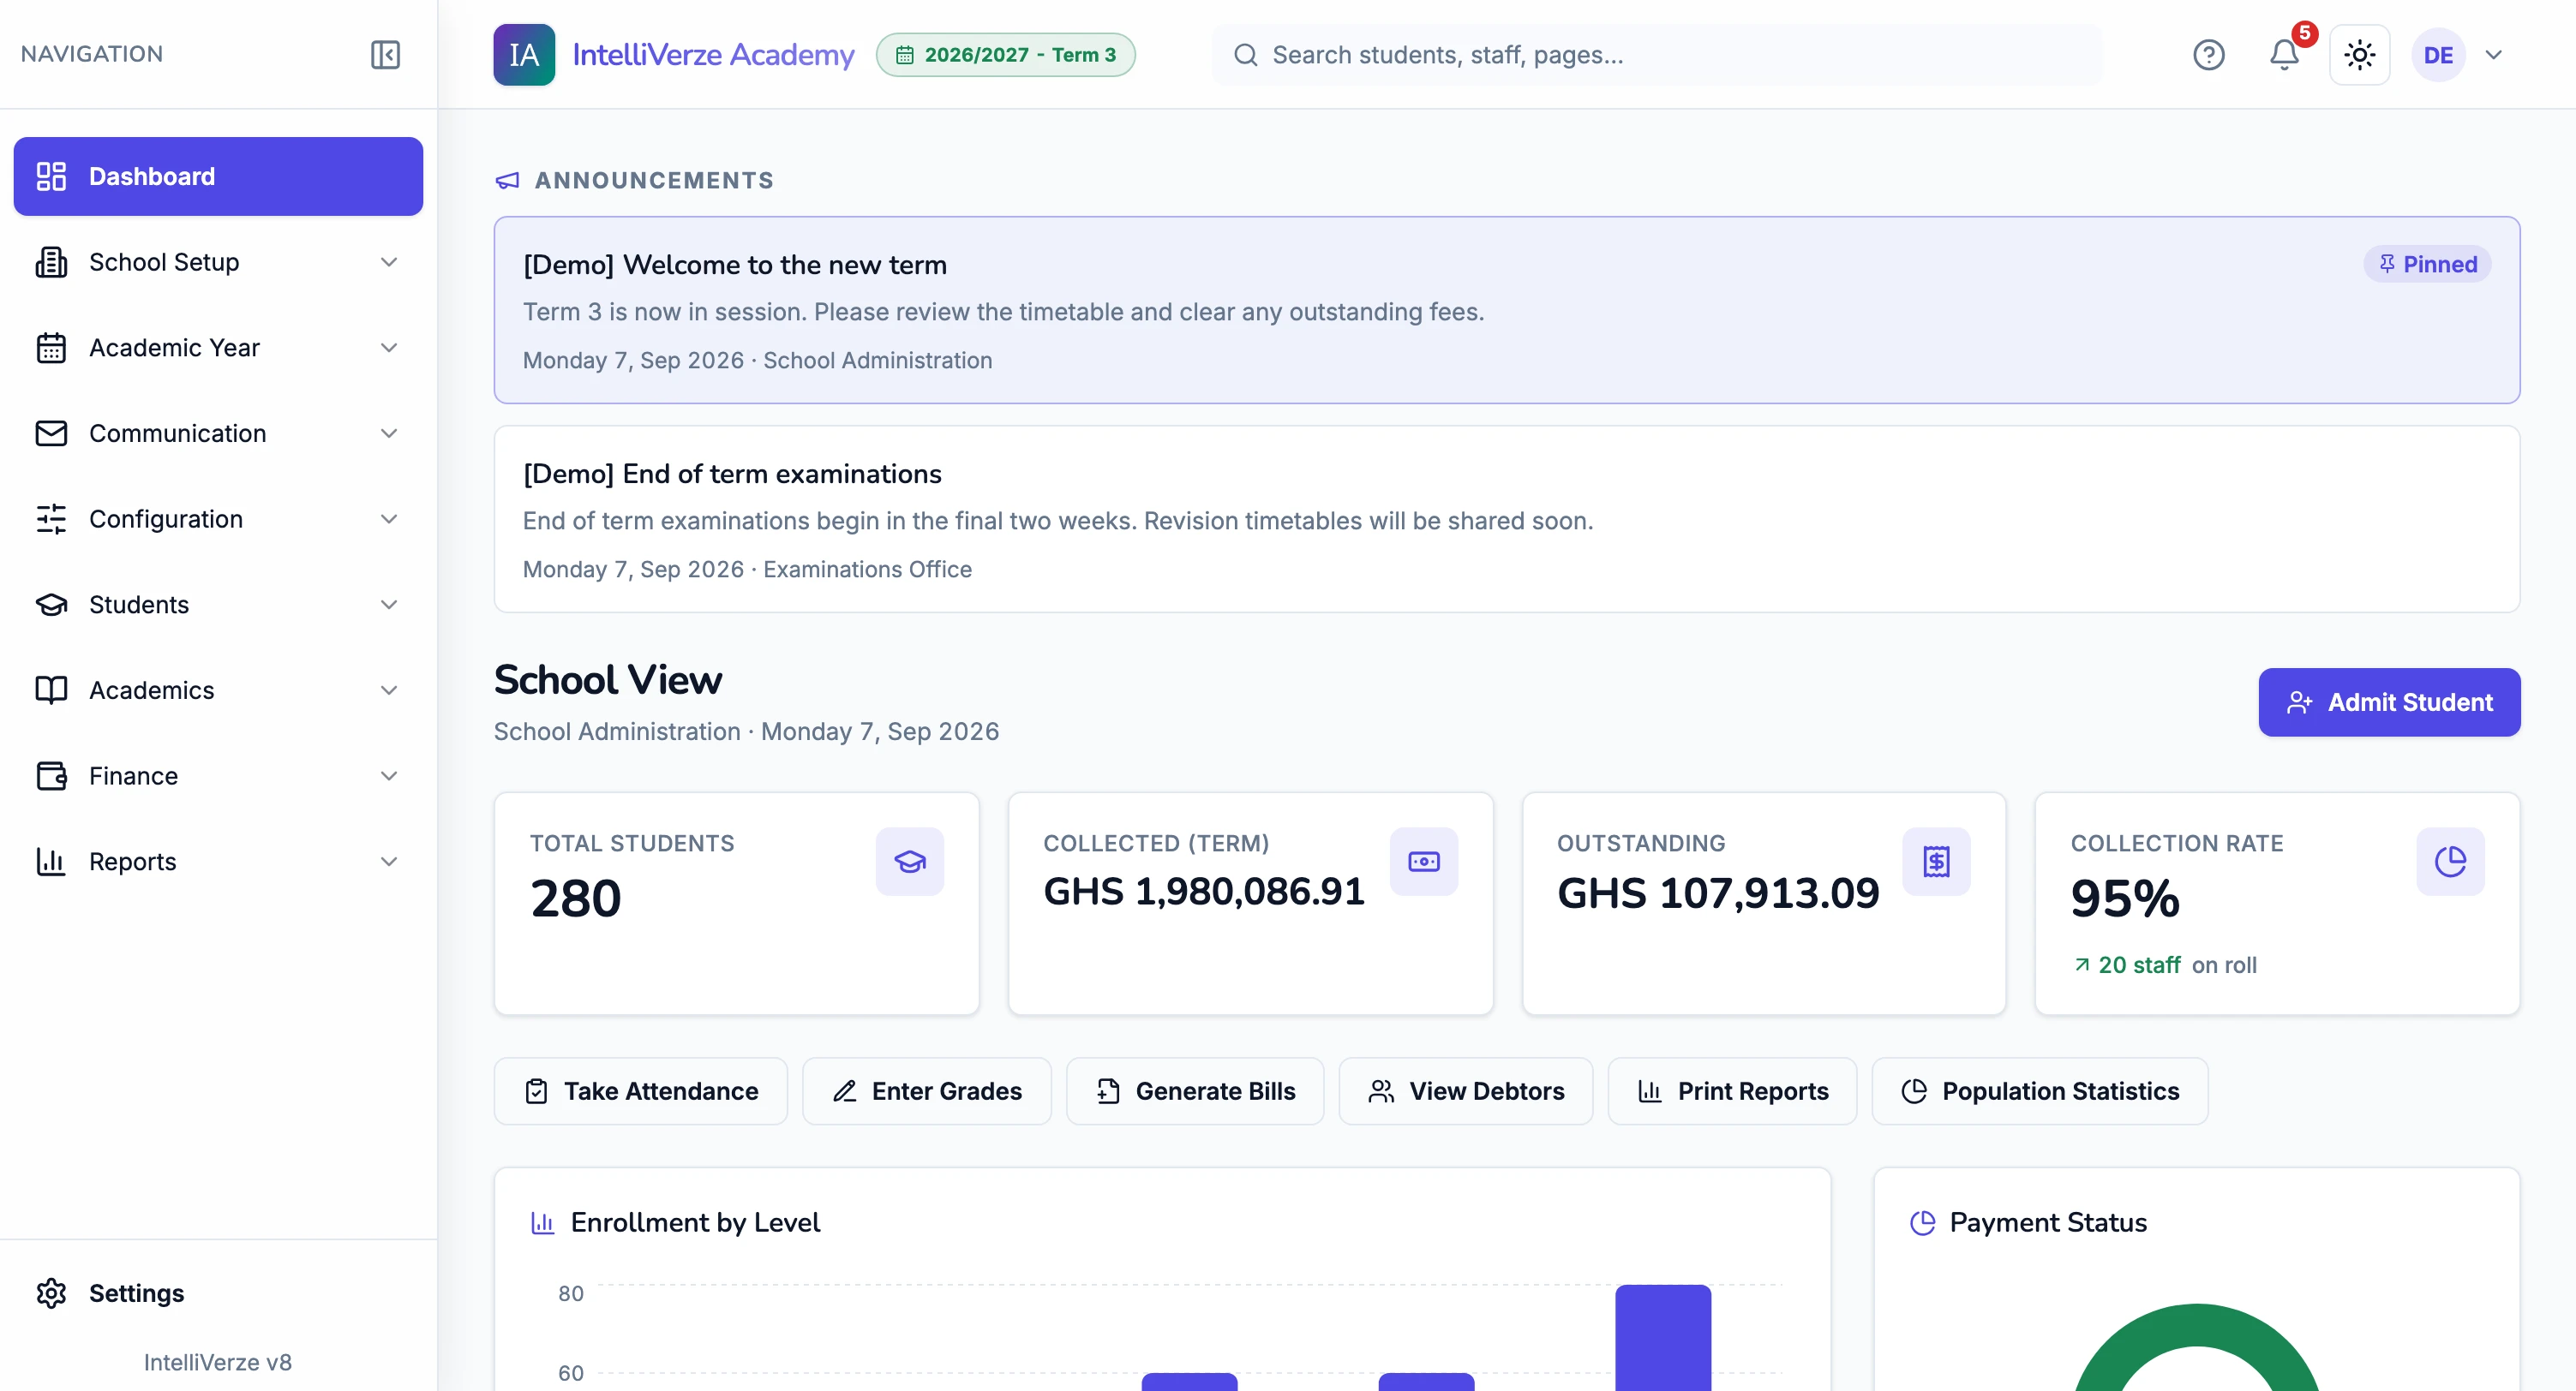Click the Students graduation cap icon

(x=51, y=605)
